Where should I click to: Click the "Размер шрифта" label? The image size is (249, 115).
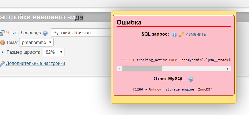(x=24, y=52)
